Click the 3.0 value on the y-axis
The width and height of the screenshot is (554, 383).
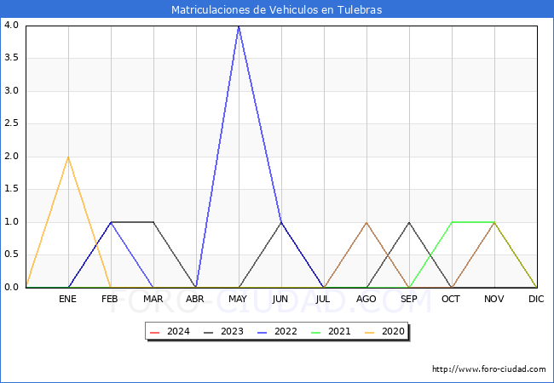coord(11,90)
